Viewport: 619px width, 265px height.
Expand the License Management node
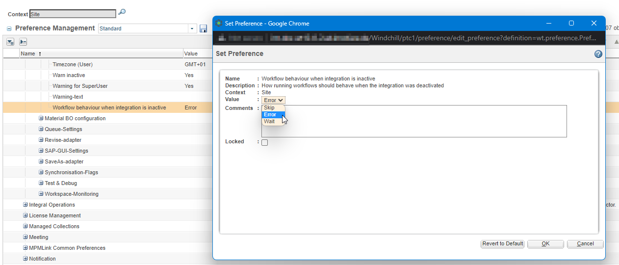tap(26, 215)
